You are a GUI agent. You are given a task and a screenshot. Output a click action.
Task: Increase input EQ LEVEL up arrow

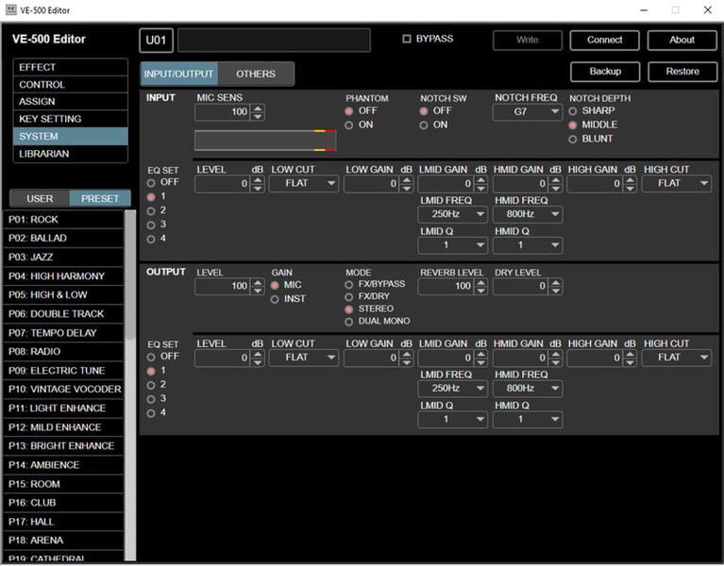[258, 180]
